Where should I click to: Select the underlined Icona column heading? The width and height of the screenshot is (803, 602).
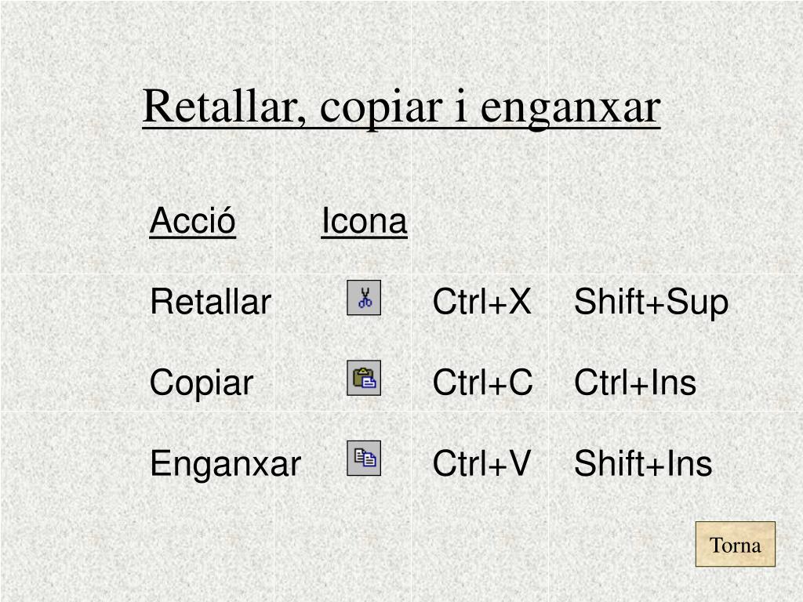(x=364, y=220)
